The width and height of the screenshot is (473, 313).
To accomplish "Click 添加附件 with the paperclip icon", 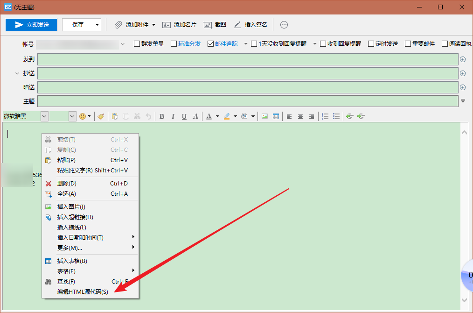I will (132, 25).
